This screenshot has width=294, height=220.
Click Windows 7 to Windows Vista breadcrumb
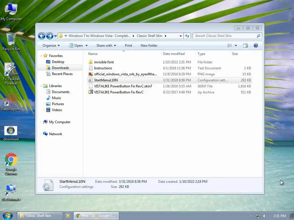[x=99, y=36]
